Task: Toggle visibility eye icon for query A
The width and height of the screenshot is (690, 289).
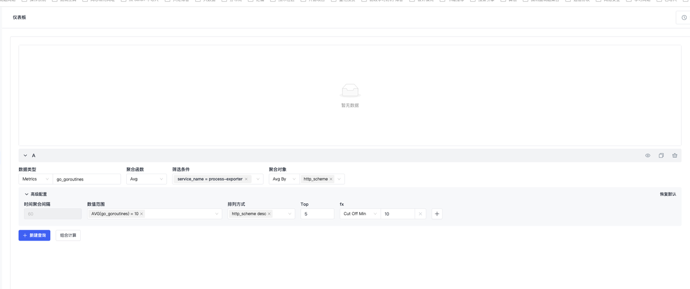Action: [x=647, y=155]
